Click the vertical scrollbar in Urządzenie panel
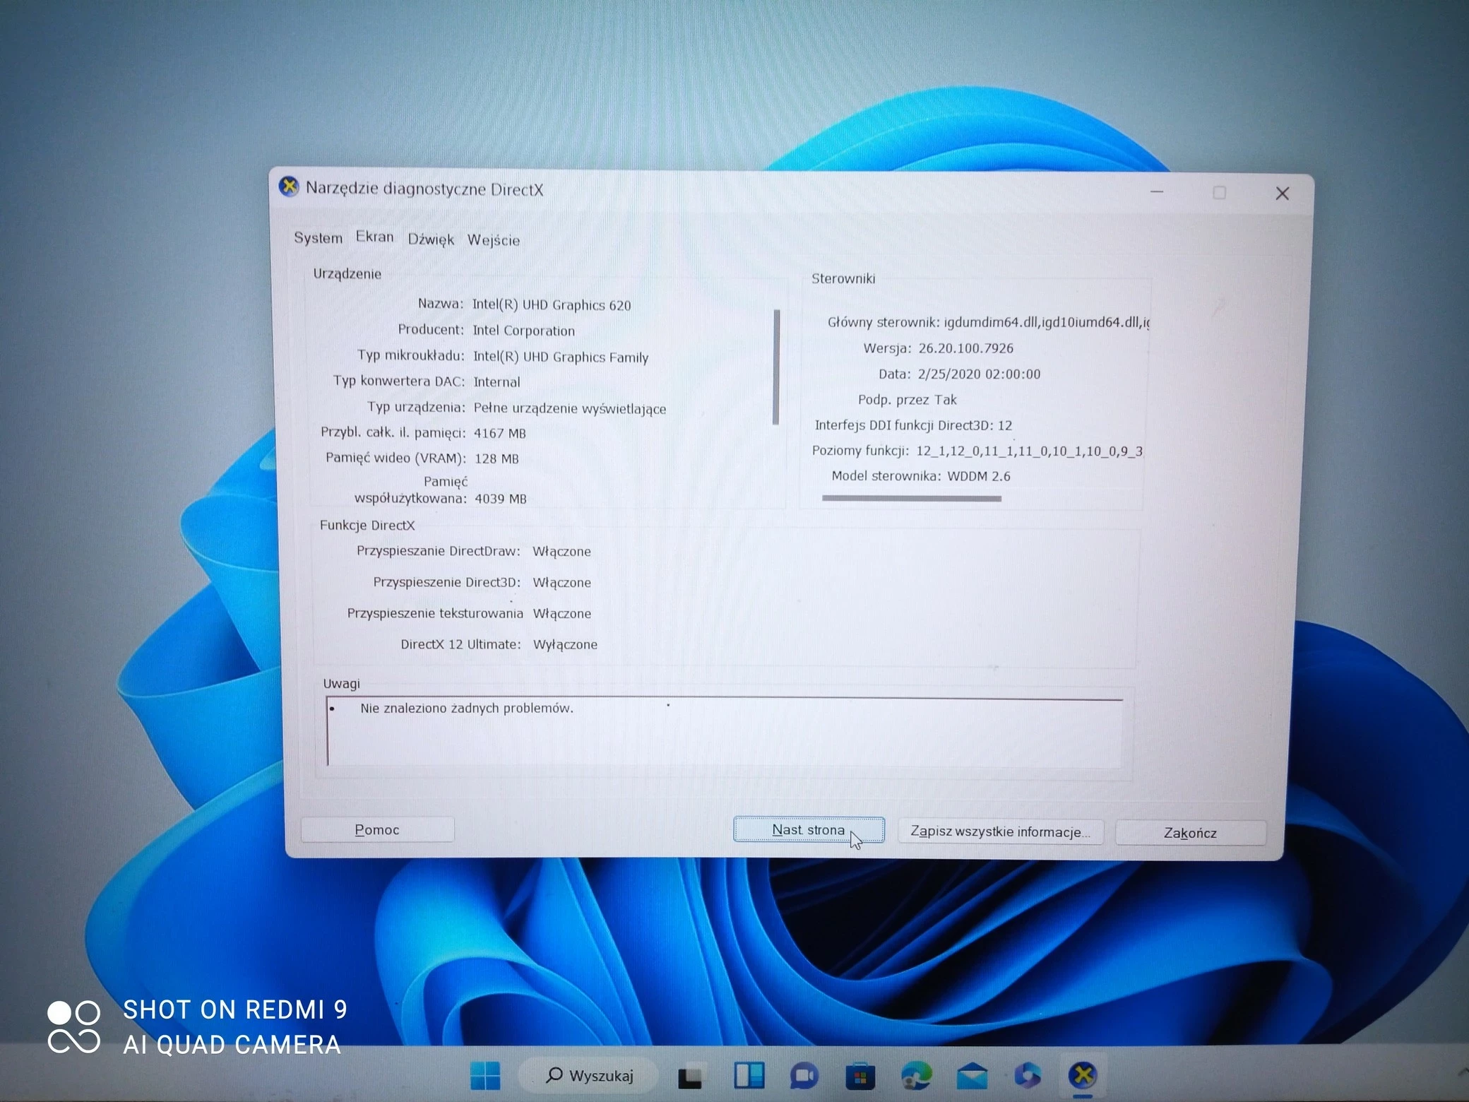The width and height of the screenshot is (1469, 1102). tap(776, 367)
